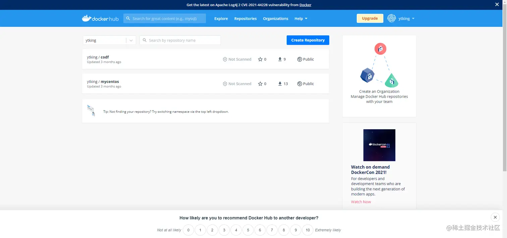Viewport: 507px width, 238px height.
Task: Open the ytking / mycentos repository
Action: pos(103,81)
